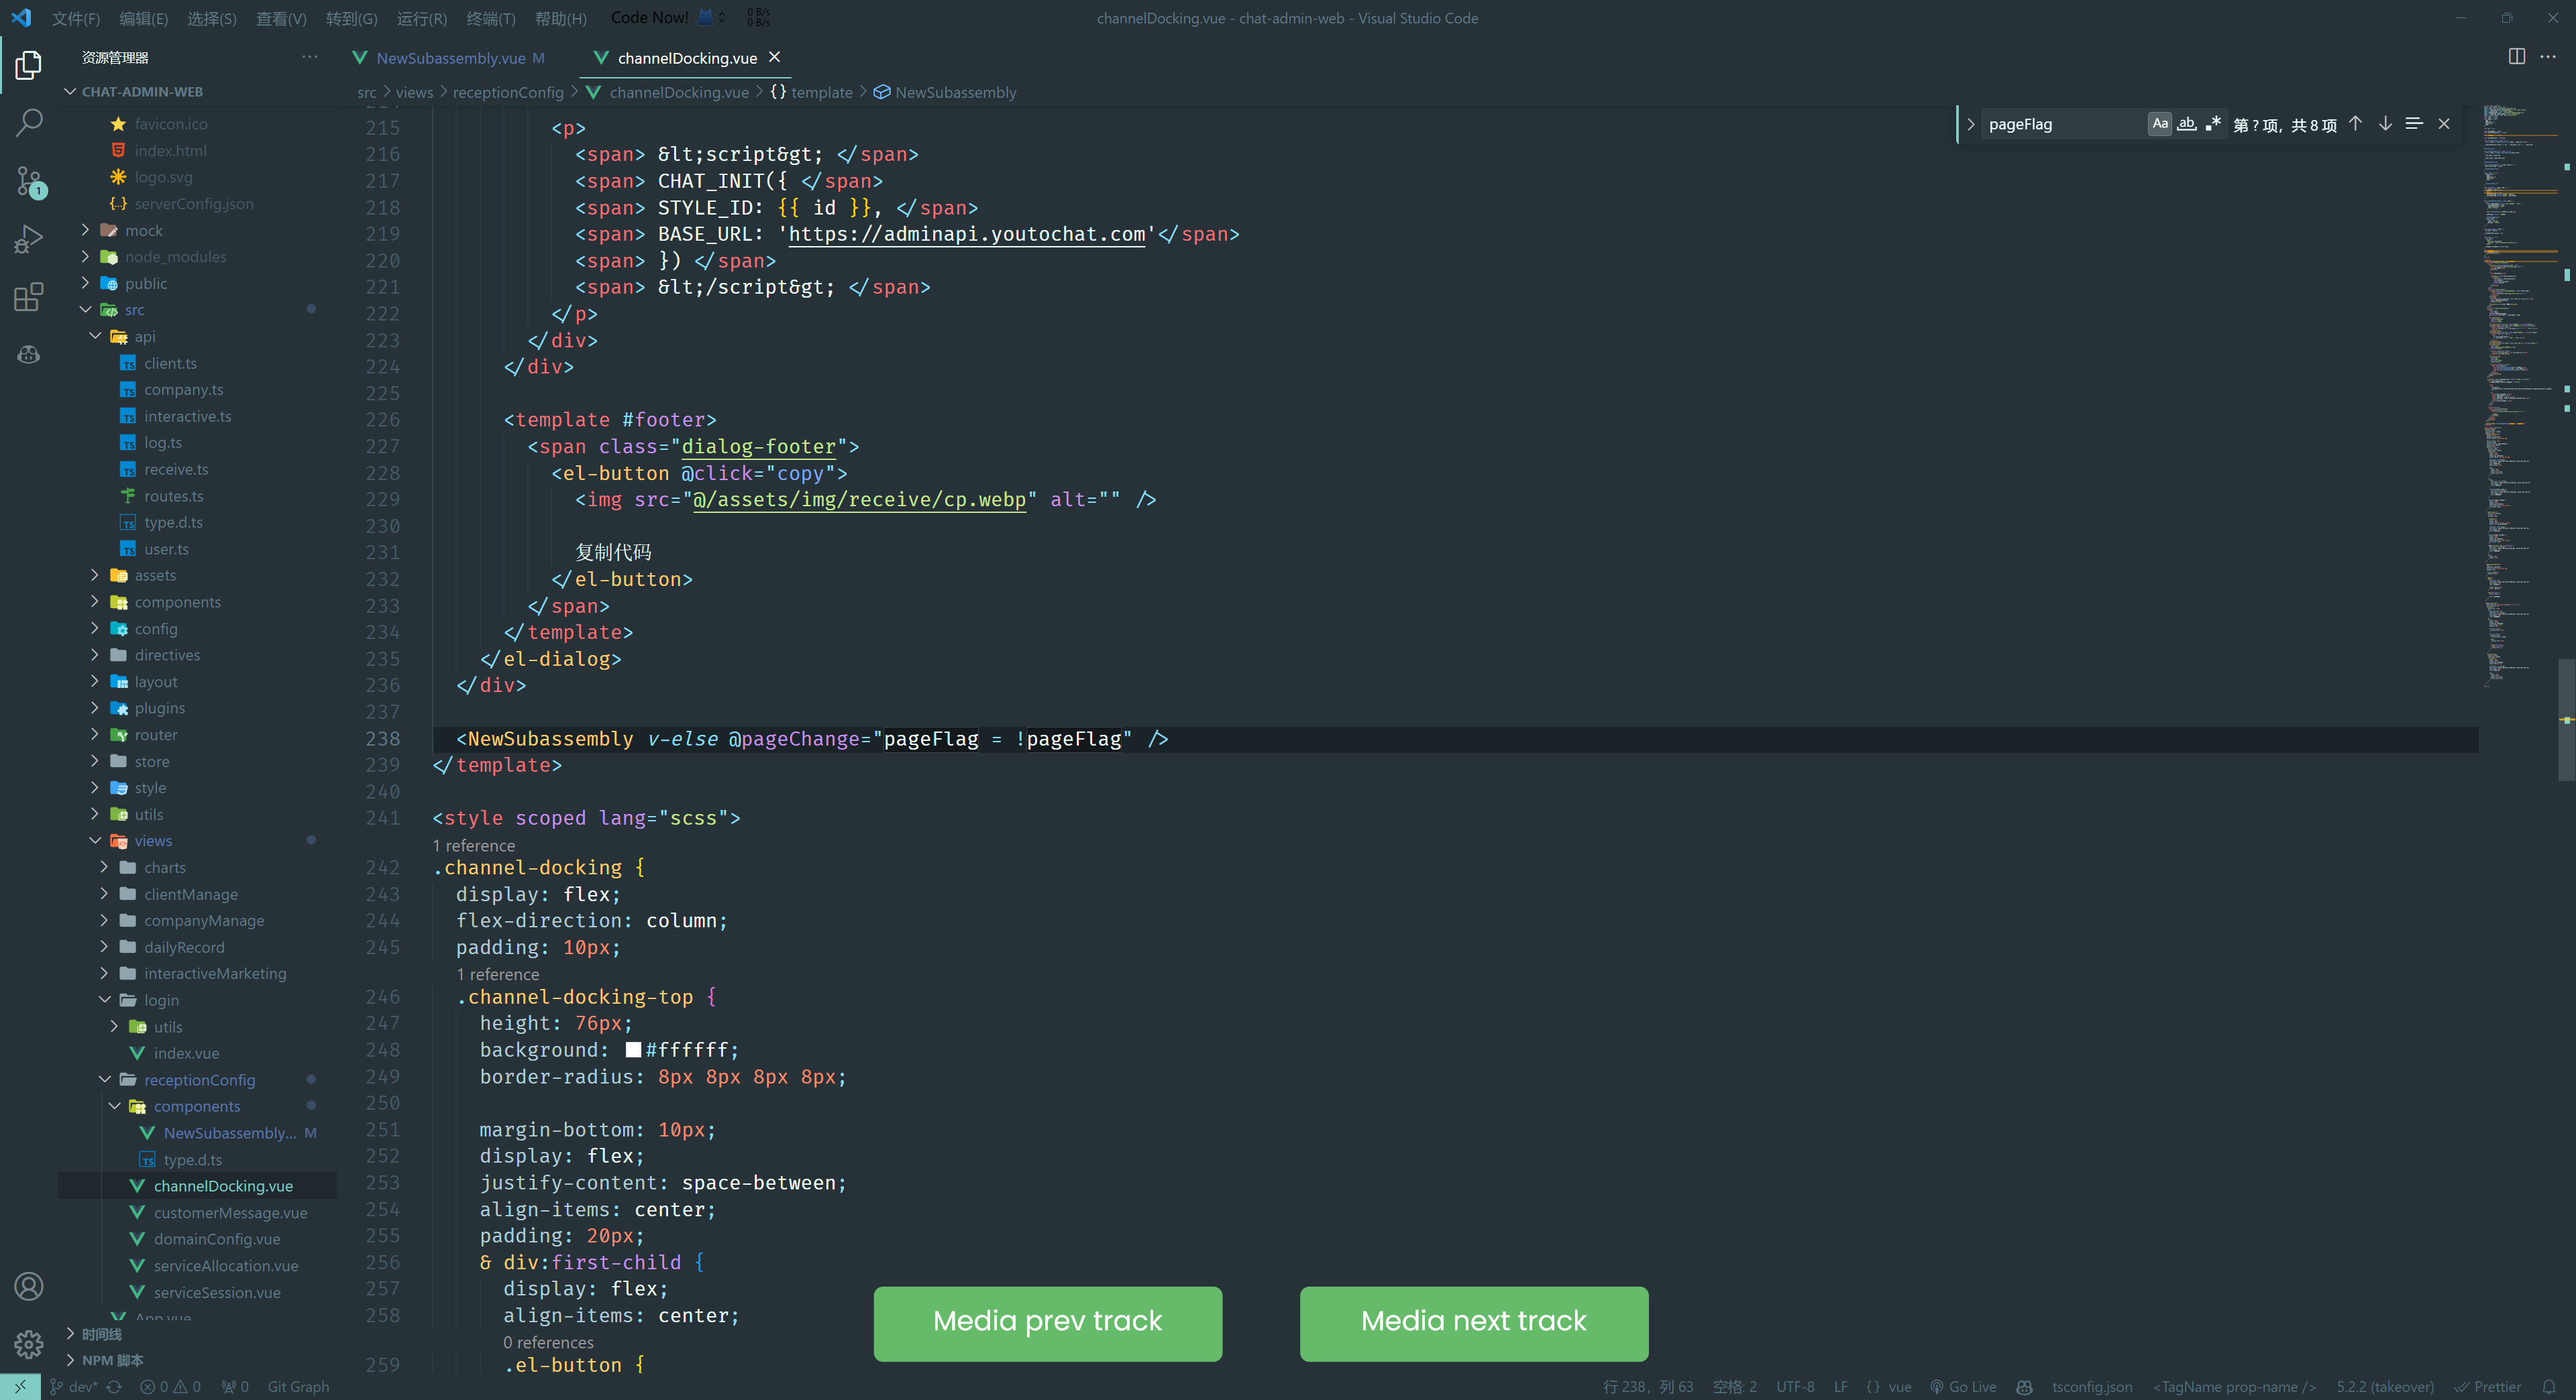
Task: Click the Accounts icon in activity bar
Action: pyautogui.click(x=29, y=1286)
